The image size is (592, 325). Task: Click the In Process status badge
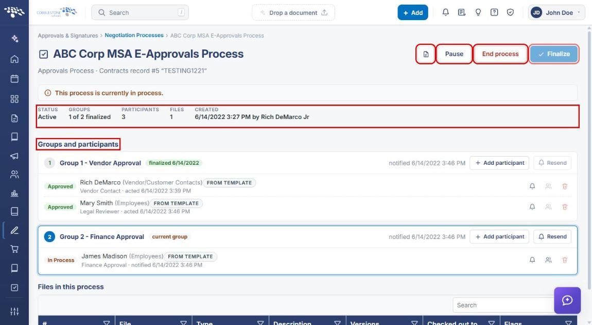tap(61, 260)
